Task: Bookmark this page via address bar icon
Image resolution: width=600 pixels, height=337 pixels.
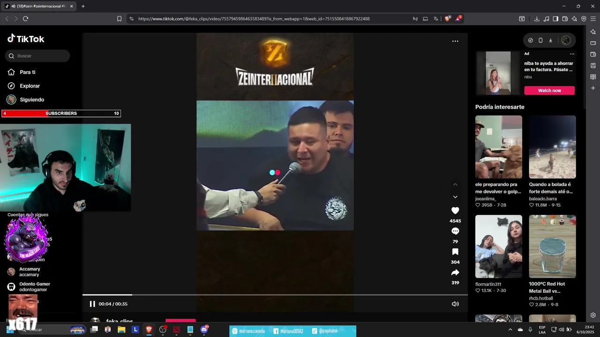Action: [119, 19]
